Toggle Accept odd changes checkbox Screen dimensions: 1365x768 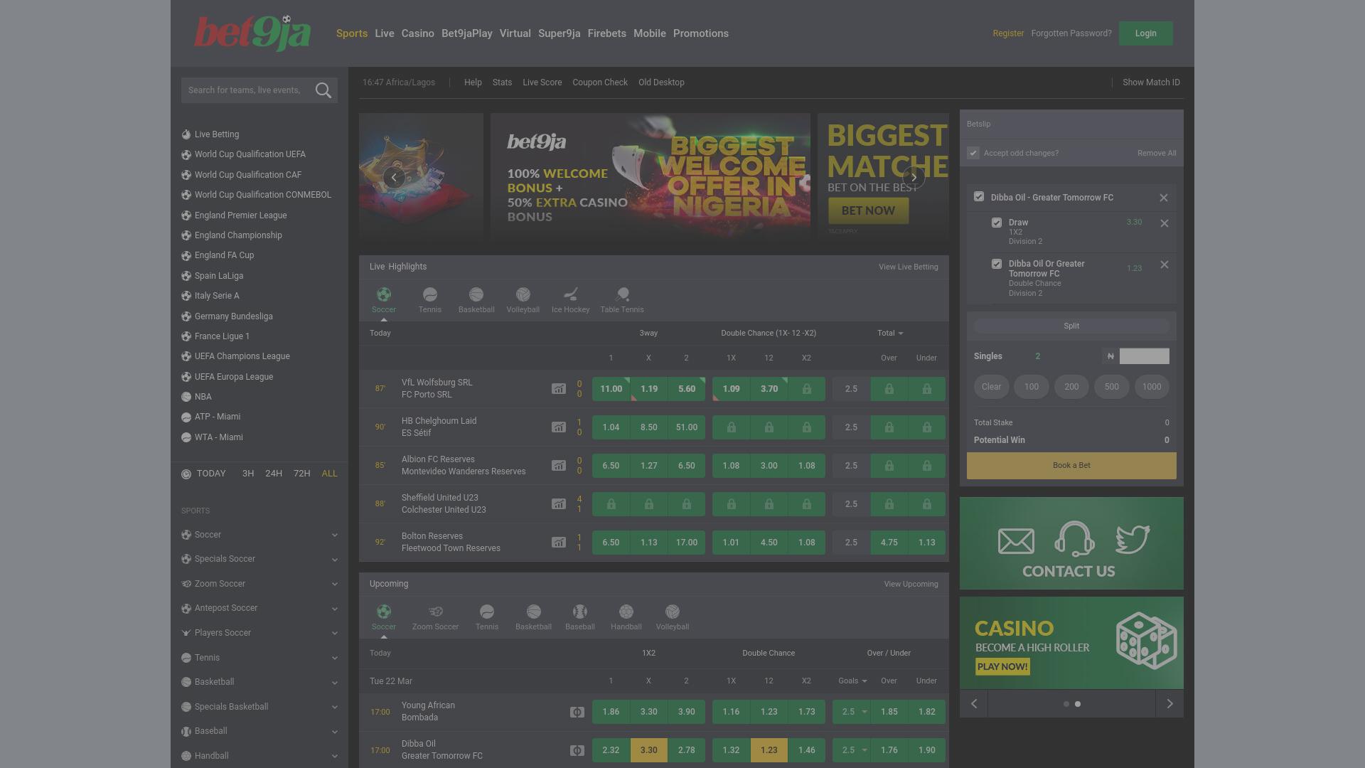point(973,153)
